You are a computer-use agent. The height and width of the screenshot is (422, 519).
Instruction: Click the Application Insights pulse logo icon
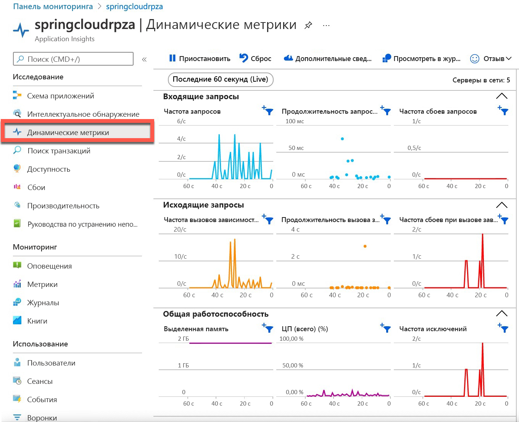[21, 29]
